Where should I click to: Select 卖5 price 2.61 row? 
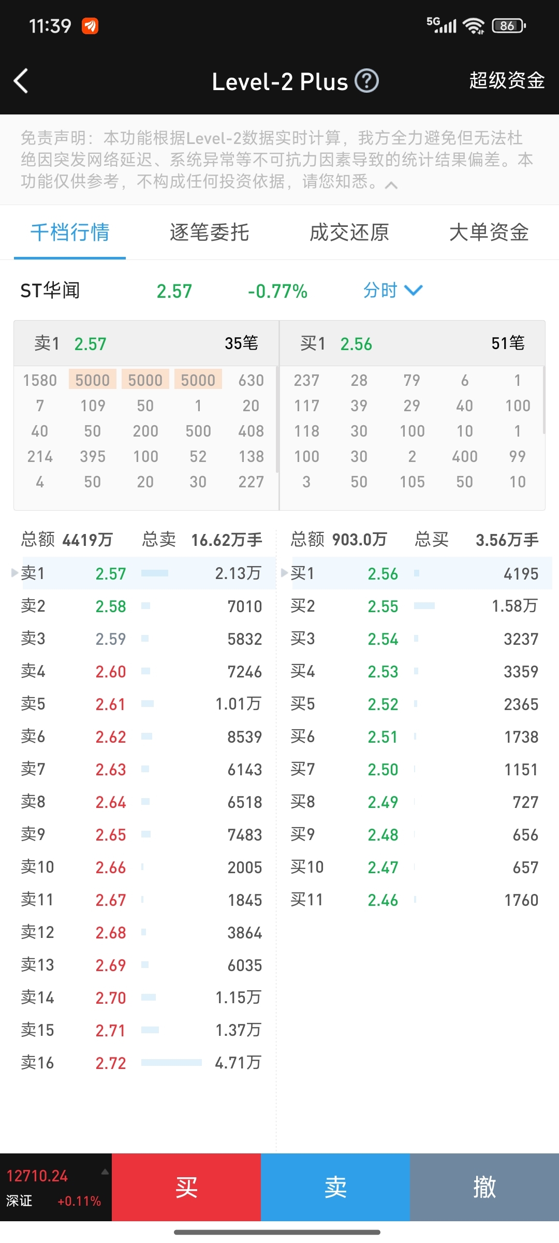pyautogui.click(x=141, y=703)
